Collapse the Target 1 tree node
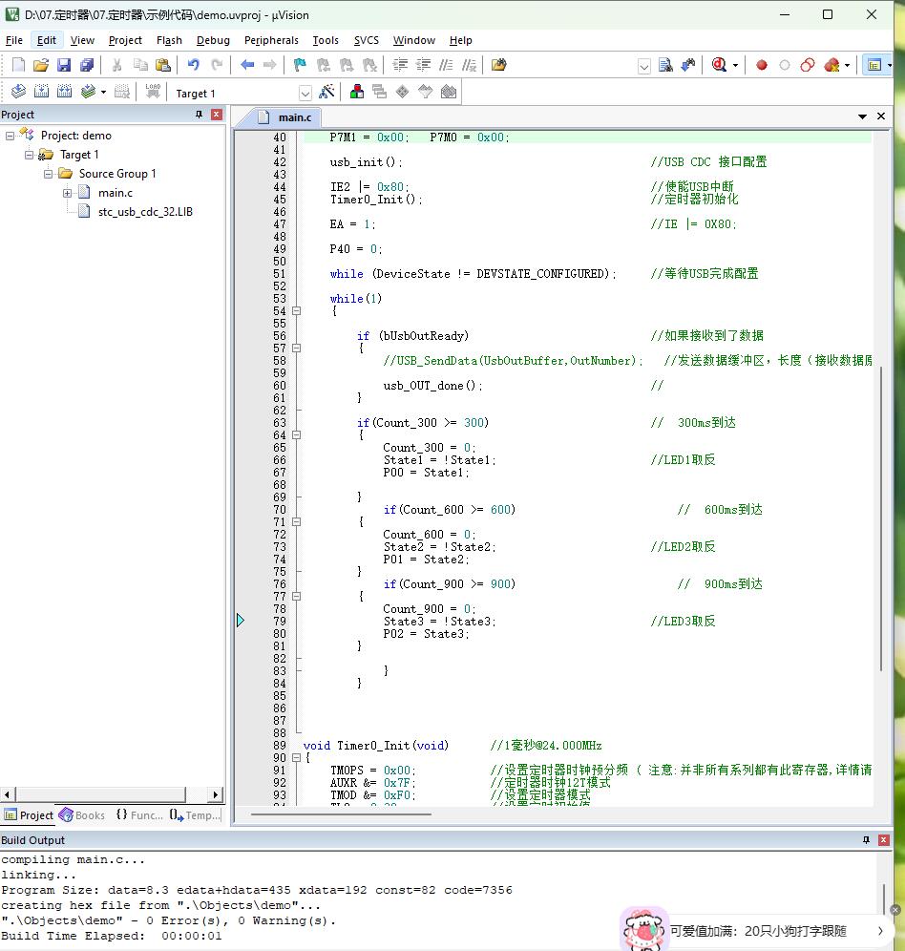 pyautogui.click(x=29, y=155)
